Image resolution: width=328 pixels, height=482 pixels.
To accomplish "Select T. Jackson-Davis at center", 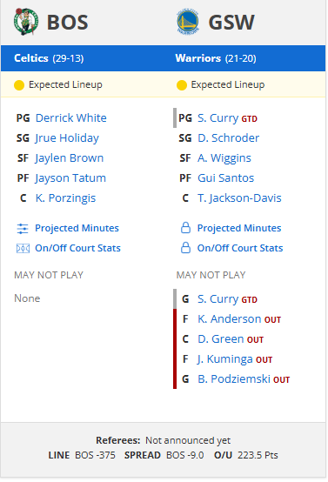I will [239, 198].
